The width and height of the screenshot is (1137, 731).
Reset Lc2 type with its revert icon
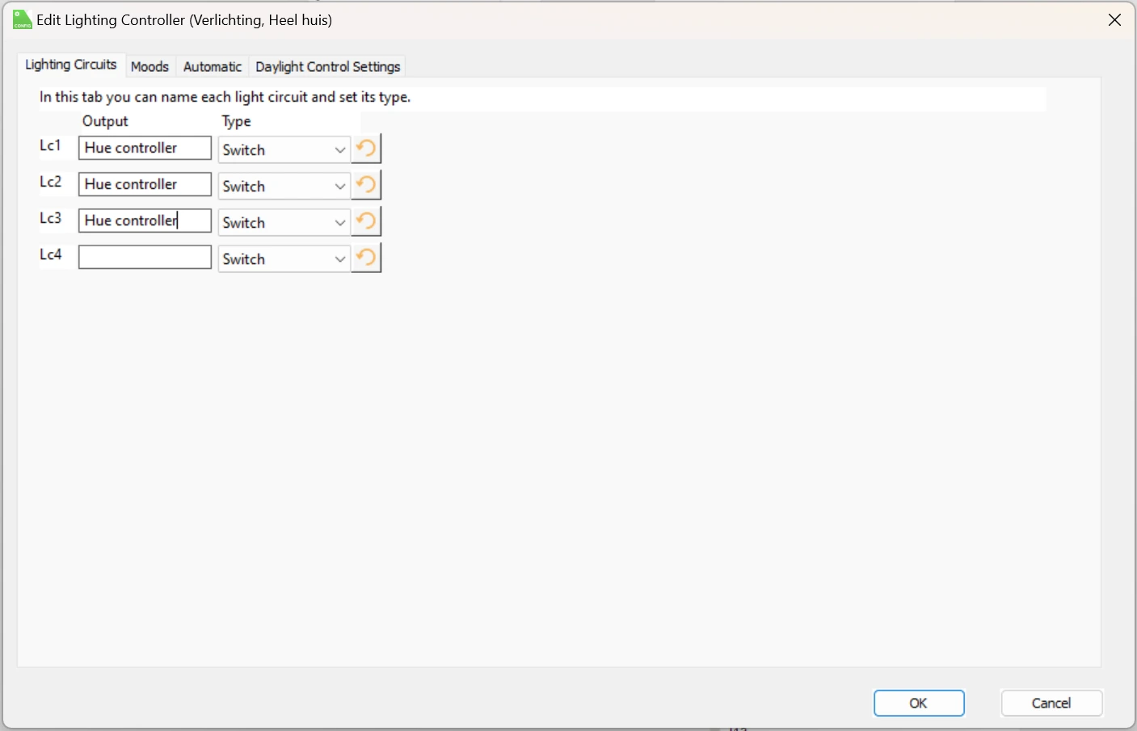(x=365, y=184)
